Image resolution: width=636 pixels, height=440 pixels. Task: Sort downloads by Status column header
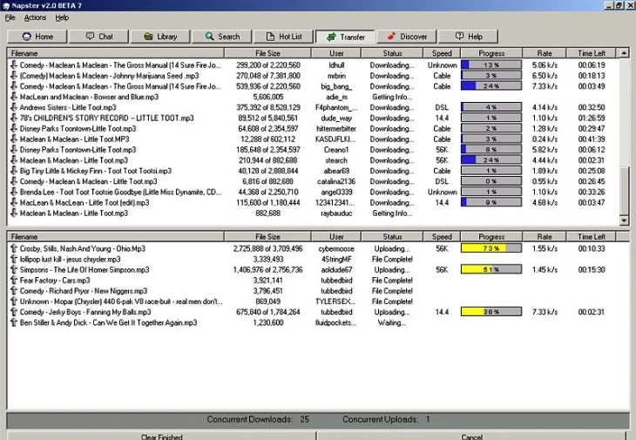(392, 53)
